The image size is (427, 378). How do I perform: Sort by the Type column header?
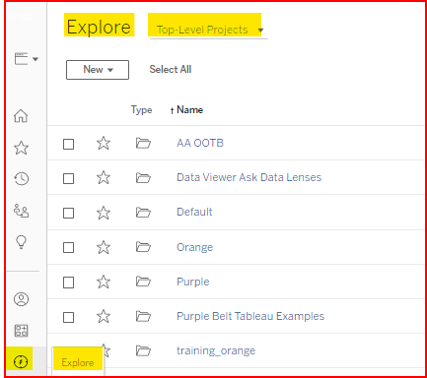pos(141,109)
